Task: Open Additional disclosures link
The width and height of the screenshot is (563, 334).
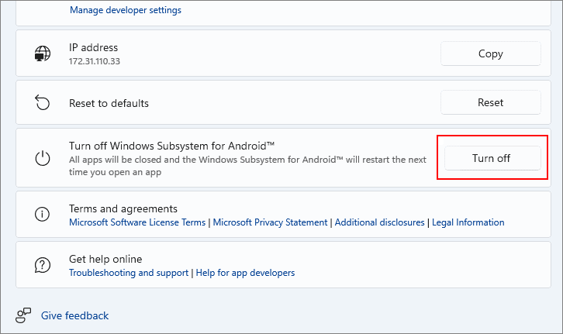Action: [x=379, y=222]
